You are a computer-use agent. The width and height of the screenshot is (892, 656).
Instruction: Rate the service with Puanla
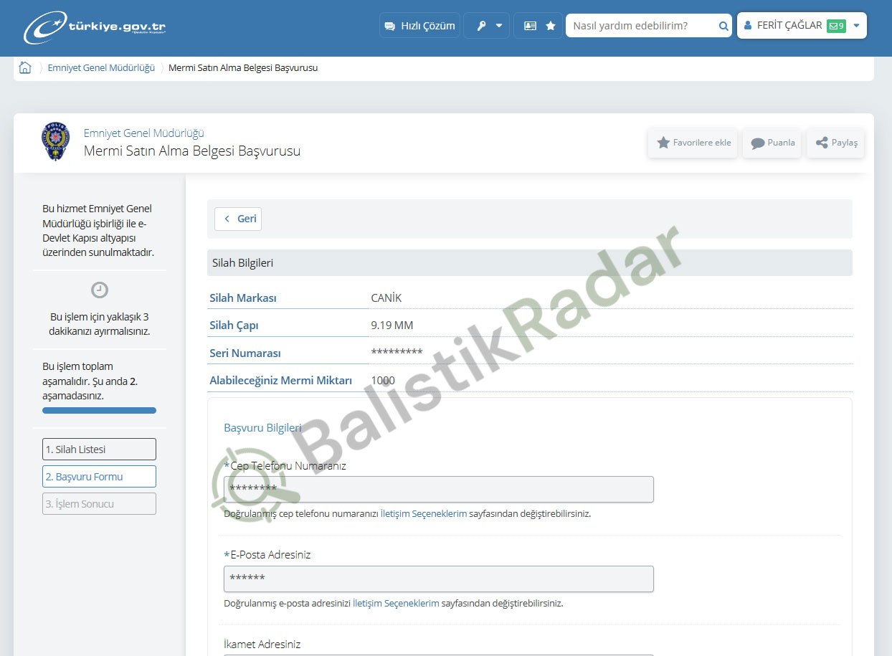tap(772, 143)
